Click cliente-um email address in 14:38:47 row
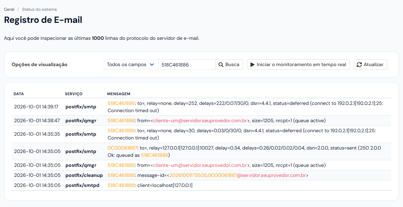This screenshot has height=207, width=403. [x=200, y=121]
